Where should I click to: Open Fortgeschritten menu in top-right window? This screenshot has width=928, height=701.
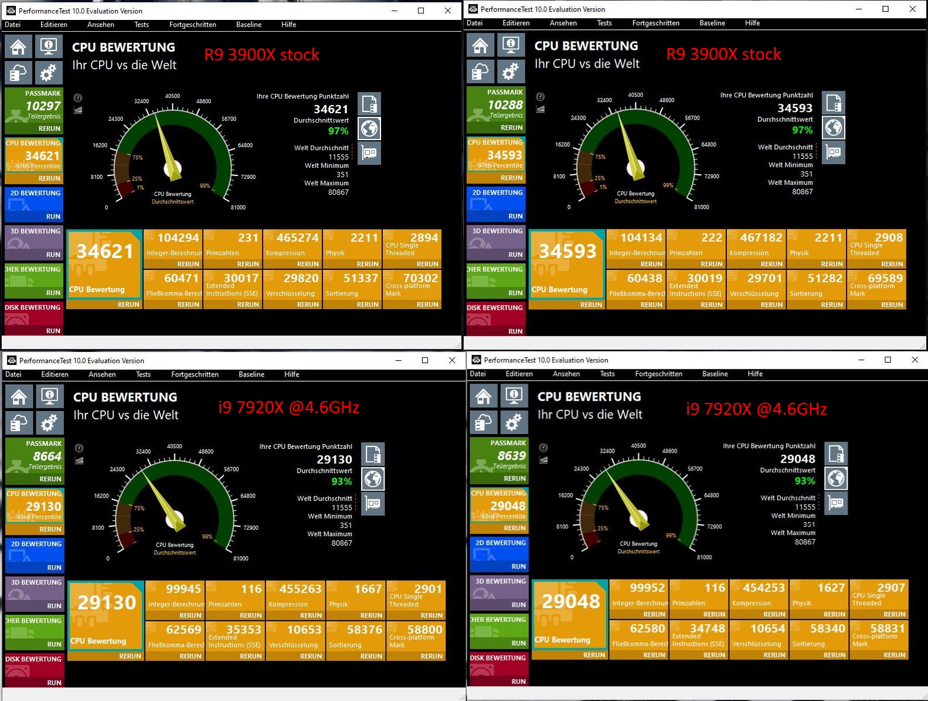coord(655,23)
